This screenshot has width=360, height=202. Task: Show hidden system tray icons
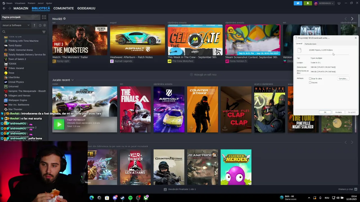(309, 198)
